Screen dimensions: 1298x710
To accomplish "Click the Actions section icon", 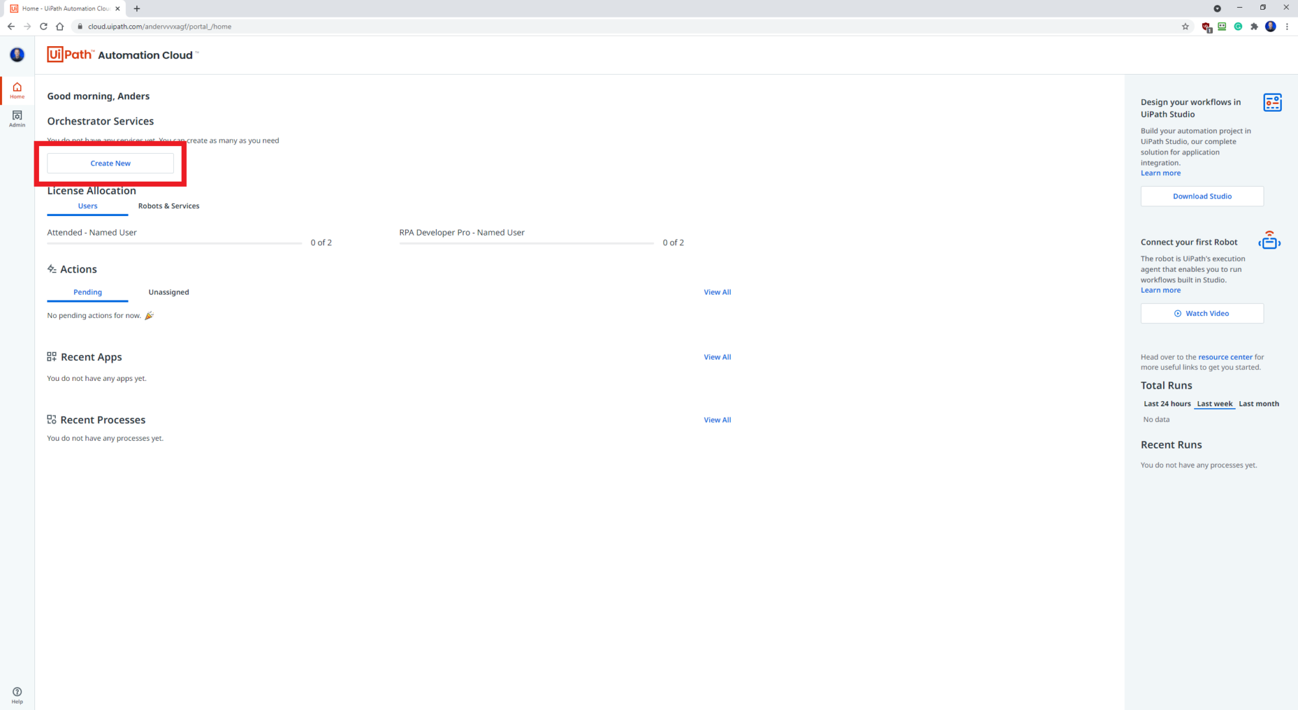I will [52, 269].
